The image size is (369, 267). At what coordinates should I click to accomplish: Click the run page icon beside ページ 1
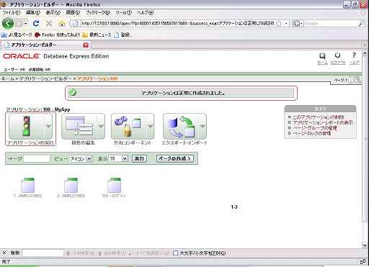click(351, 80)
